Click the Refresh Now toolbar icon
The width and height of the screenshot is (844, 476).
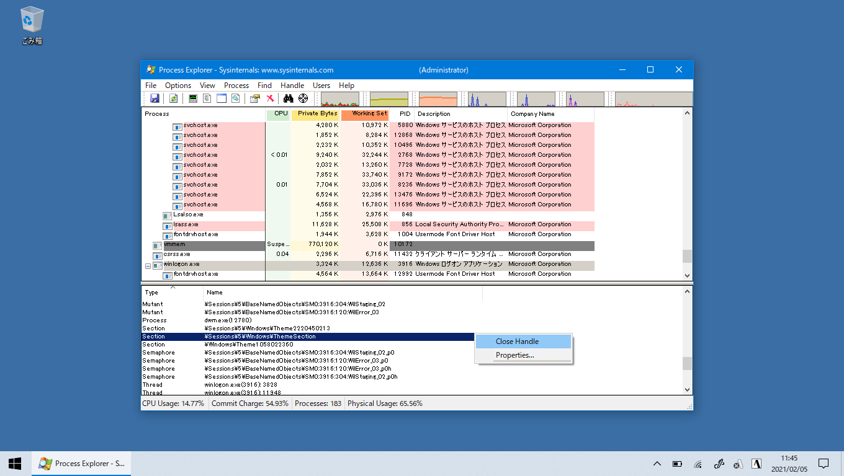174,99
